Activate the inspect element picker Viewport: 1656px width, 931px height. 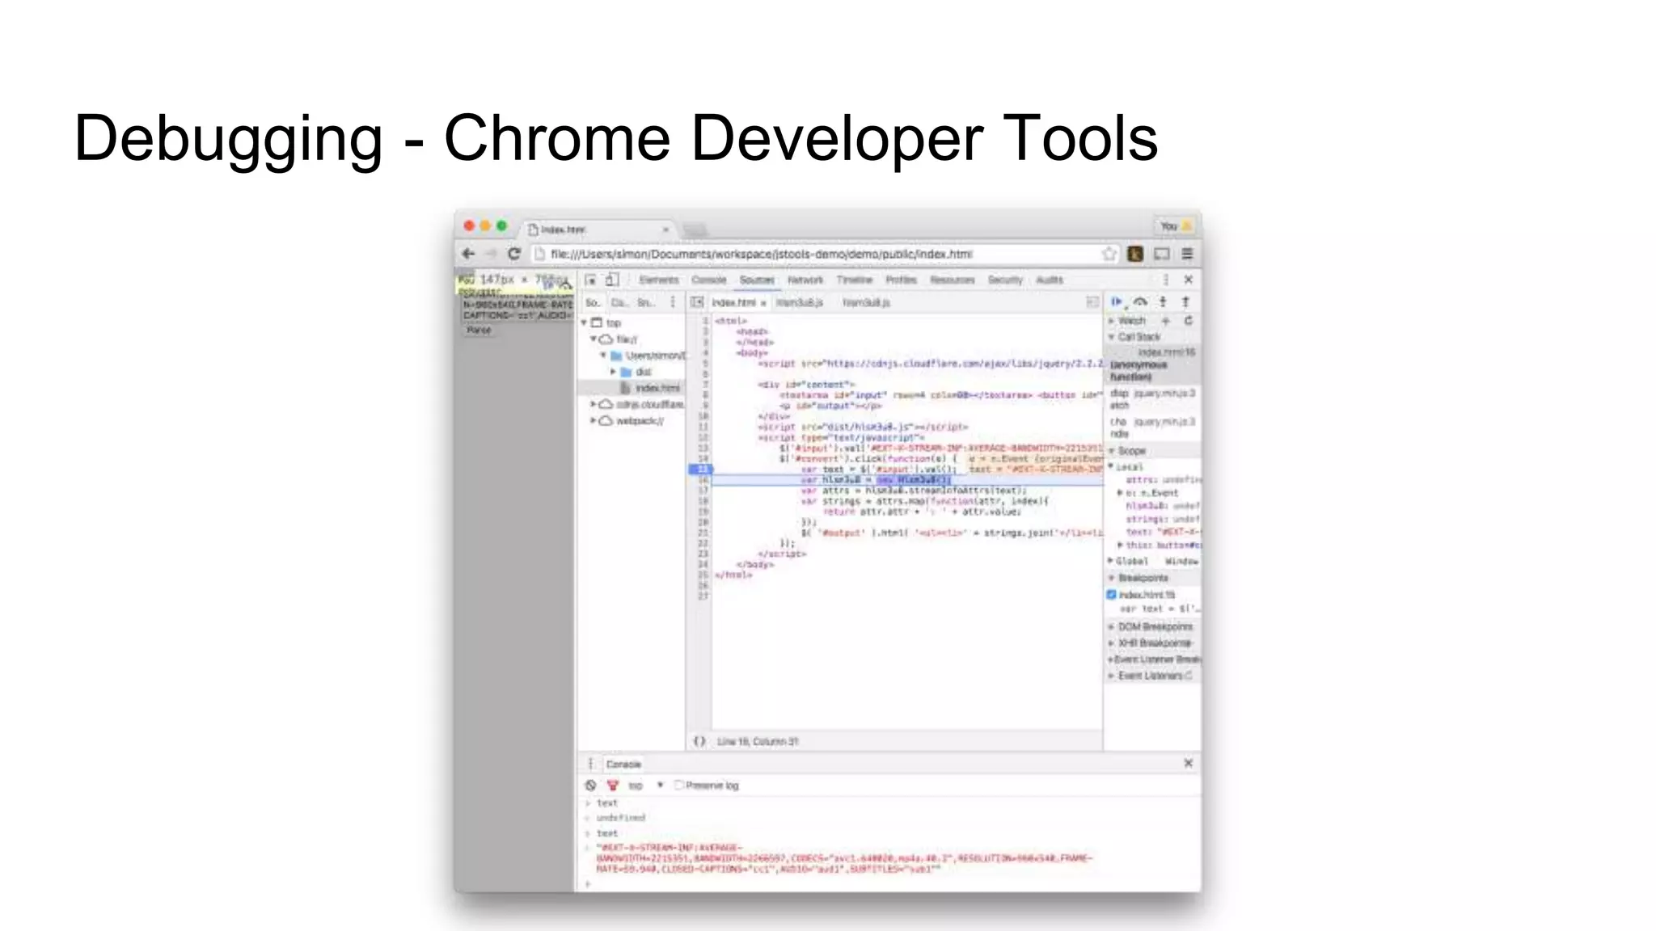click(590, 280)
